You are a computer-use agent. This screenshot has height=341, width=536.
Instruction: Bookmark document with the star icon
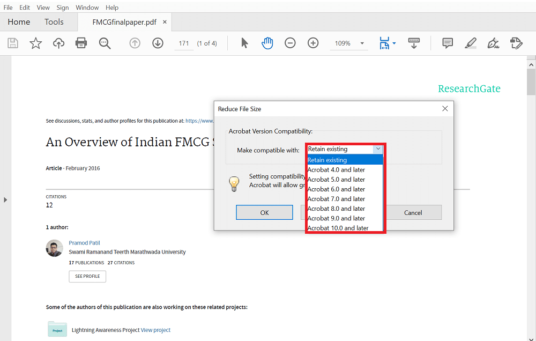pos(35,43)
